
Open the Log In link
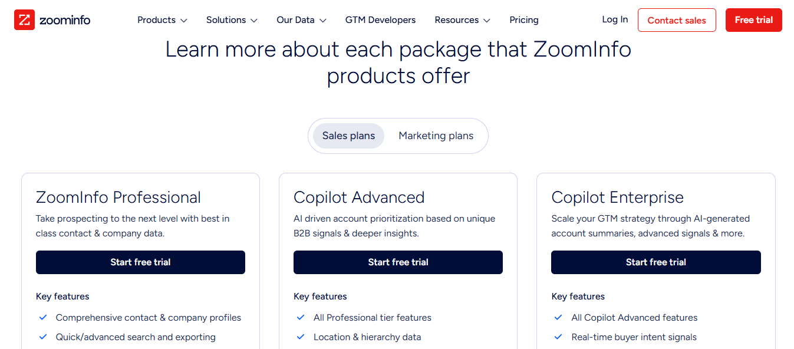point(614,19)
